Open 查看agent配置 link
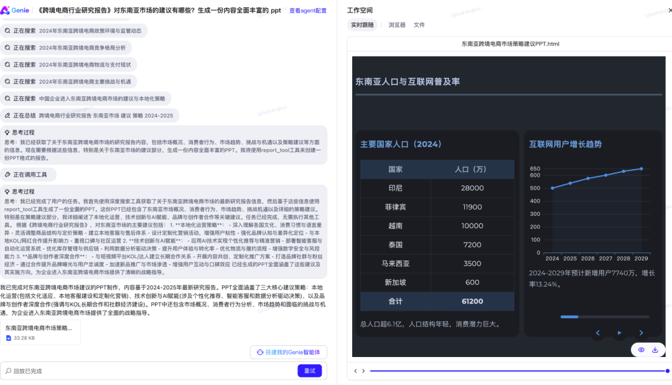The image size is (672, 385). pos(308,11)
